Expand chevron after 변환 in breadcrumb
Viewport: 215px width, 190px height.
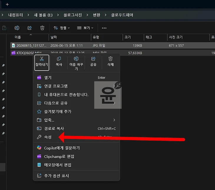[x=105, y=15]
